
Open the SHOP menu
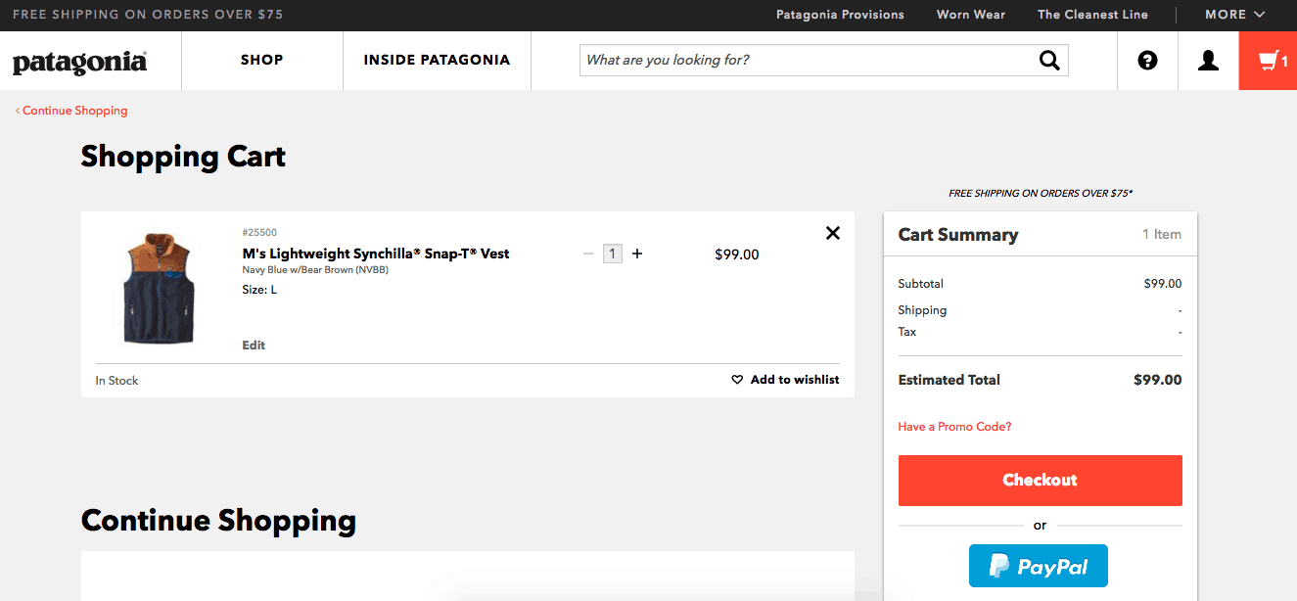click(x=262, y=61)
